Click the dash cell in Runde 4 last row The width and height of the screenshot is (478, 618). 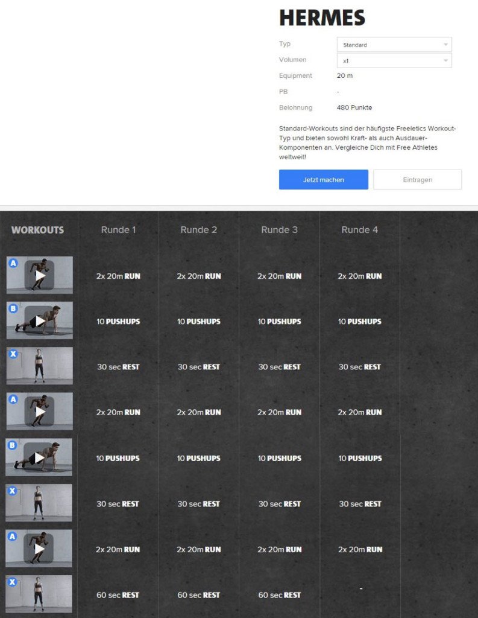tap(360, 589)
